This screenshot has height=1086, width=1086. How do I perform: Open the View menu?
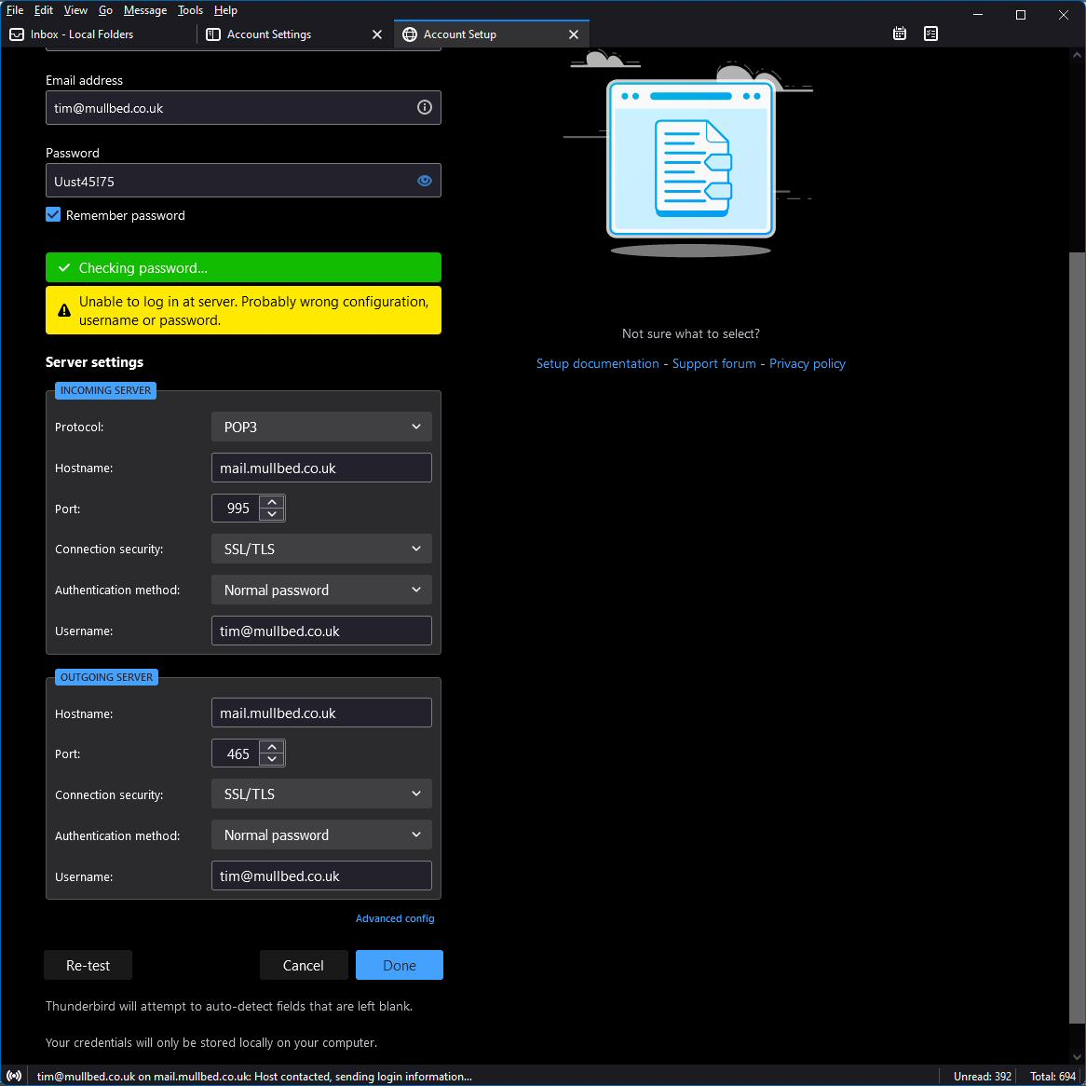coord(75,10)
